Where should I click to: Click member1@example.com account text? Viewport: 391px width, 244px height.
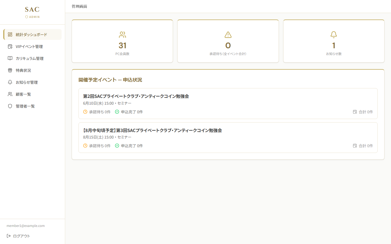point(26,226)
